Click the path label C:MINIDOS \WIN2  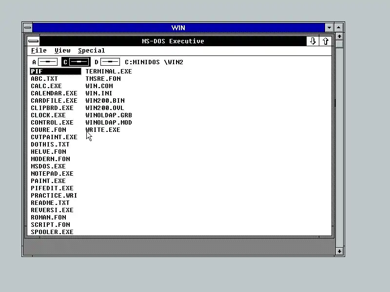154,62
